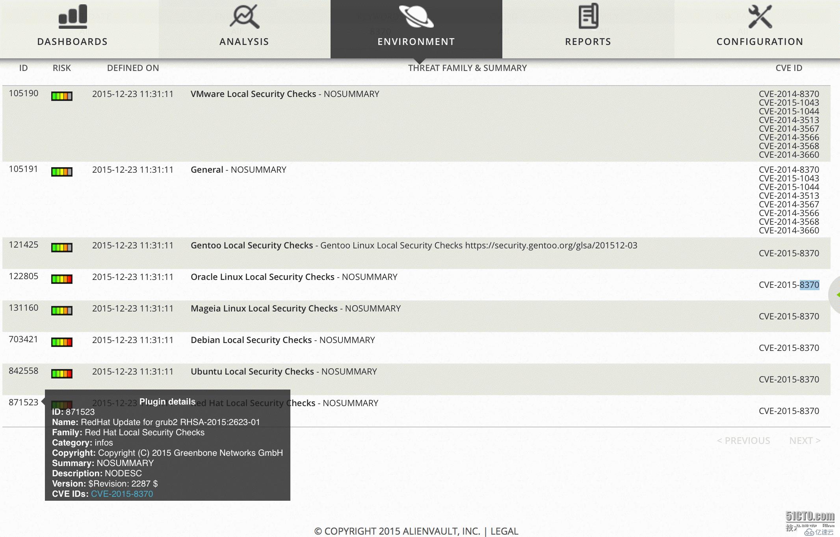Screen dimensions: 840x537
Task: Click CVE-2014-3660 in the VMware row
Action: 789,155
